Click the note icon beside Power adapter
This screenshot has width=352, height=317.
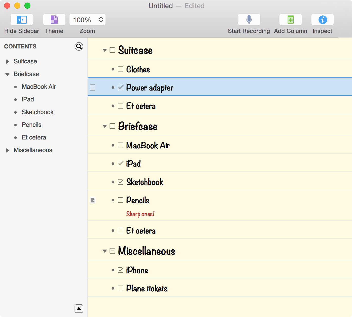(93, 87)
